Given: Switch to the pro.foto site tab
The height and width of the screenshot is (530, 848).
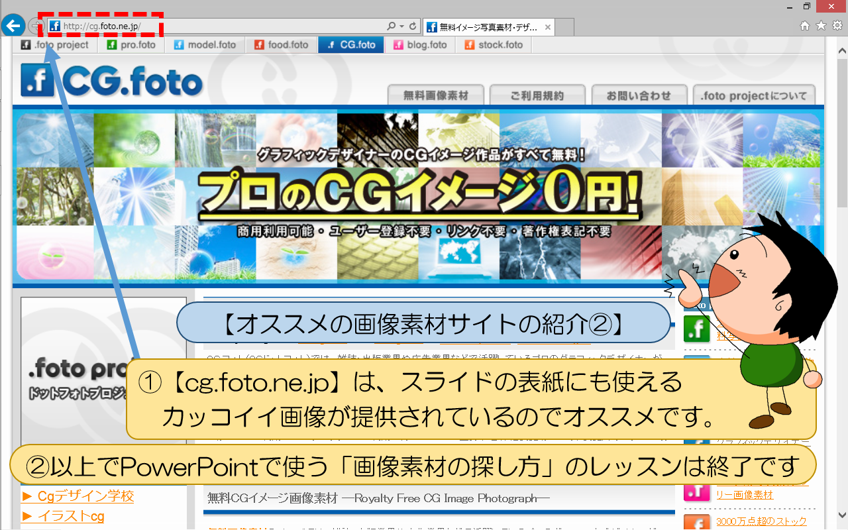Looking at the screenshot, I should 131,45.
